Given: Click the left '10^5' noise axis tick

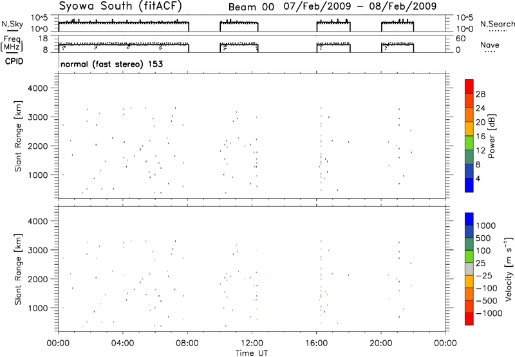Looking at the screenshot, I should (39, 17).
